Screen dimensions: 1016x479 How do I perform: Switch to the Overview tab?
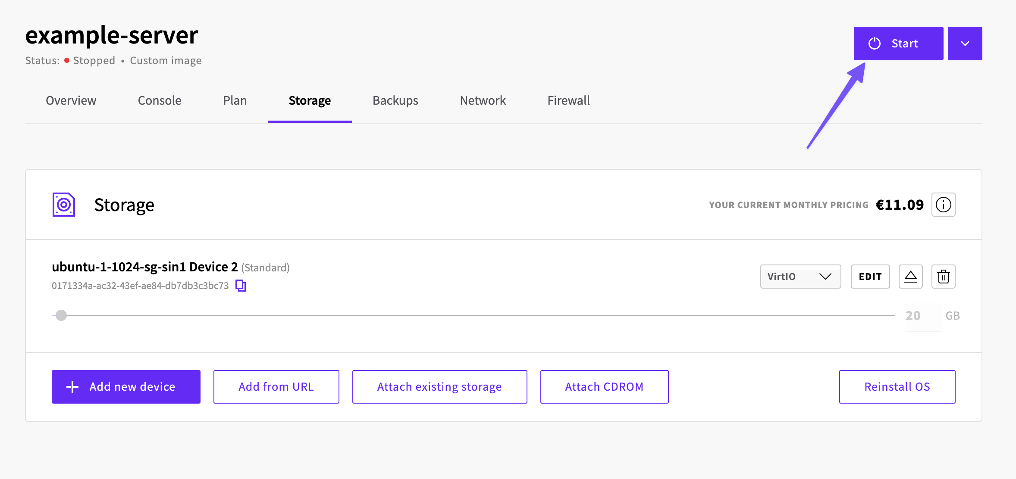click(x=71, y=100)
